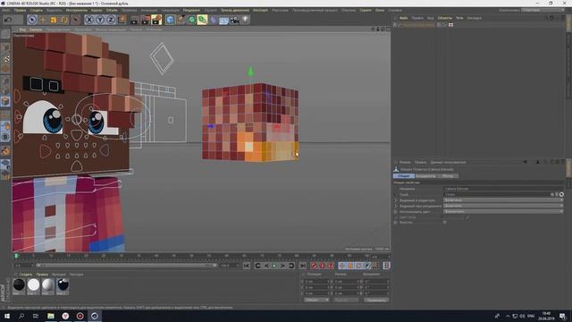
Task: Open Объекты menu in Object Manager
Action: coord(444,18)
